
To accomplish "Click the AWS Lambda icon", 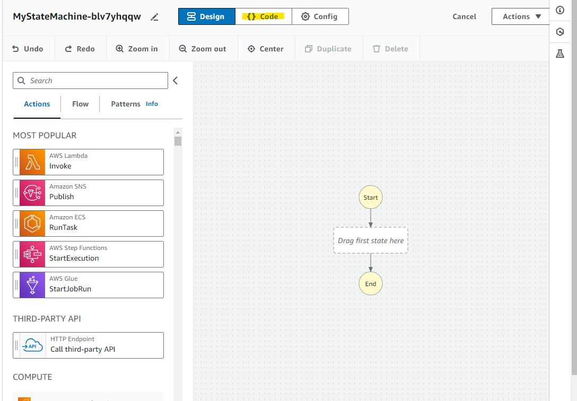I will (32, 162).
